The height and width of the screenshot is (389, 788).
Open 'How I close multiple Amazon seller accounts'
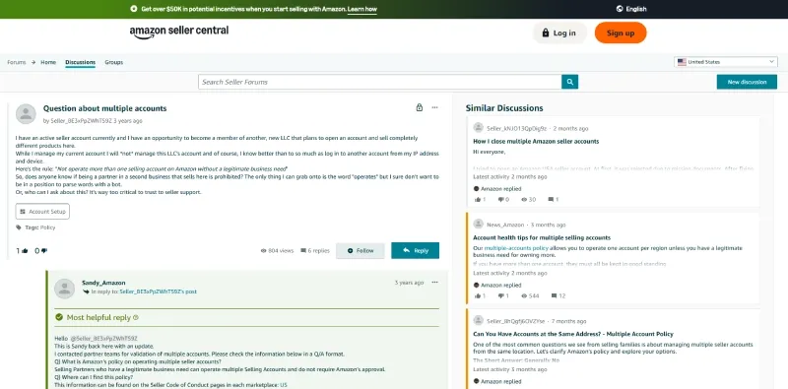tap(536, 141)
